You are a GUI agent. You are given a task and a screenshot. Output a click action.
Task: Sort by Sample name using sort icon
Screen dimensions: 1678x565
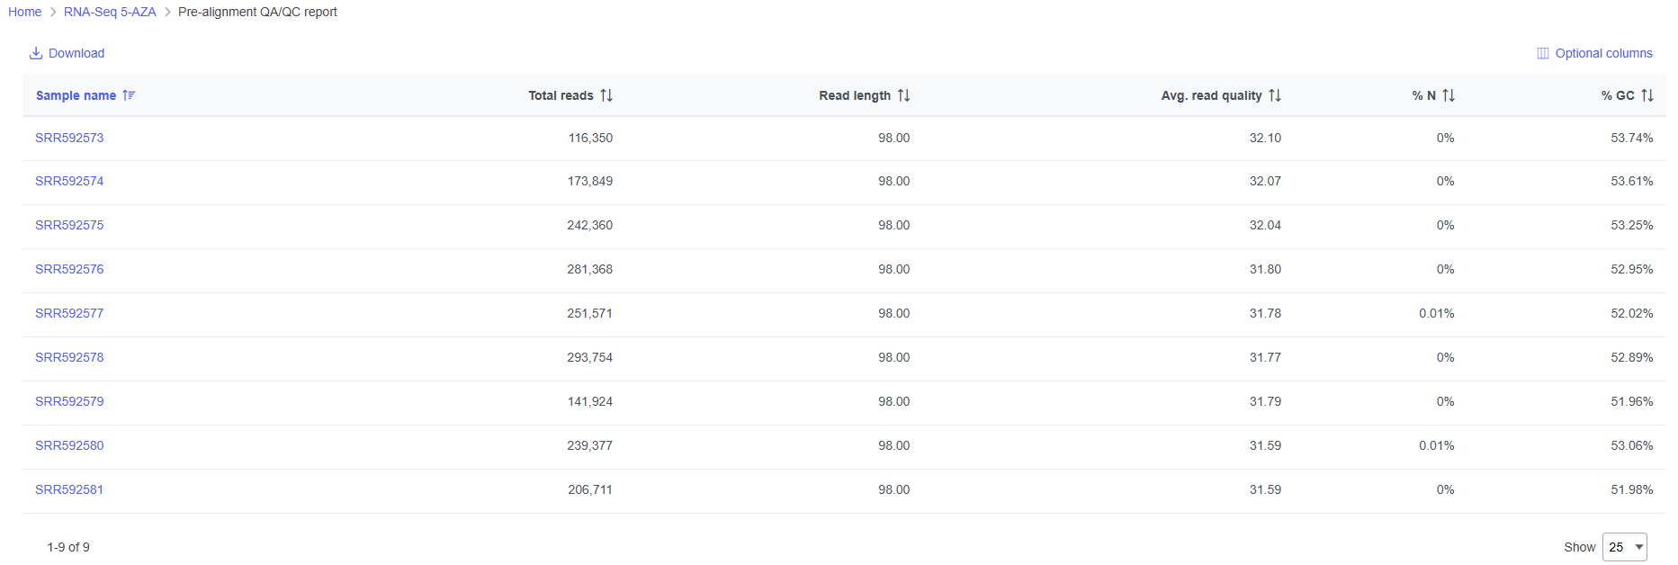(x=129, y=95)
